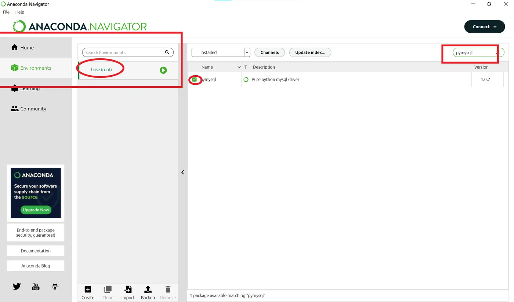Click the green play button for base (root)
The image size is (514, 302).
(163, 70)
